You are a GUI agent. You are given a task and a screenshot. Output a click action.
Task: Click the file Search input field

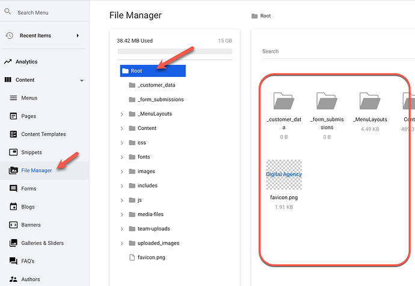point(338,51)
